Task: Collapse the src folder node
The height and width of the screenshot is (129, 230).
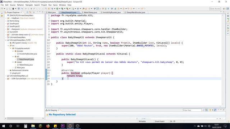Action: 8,46
